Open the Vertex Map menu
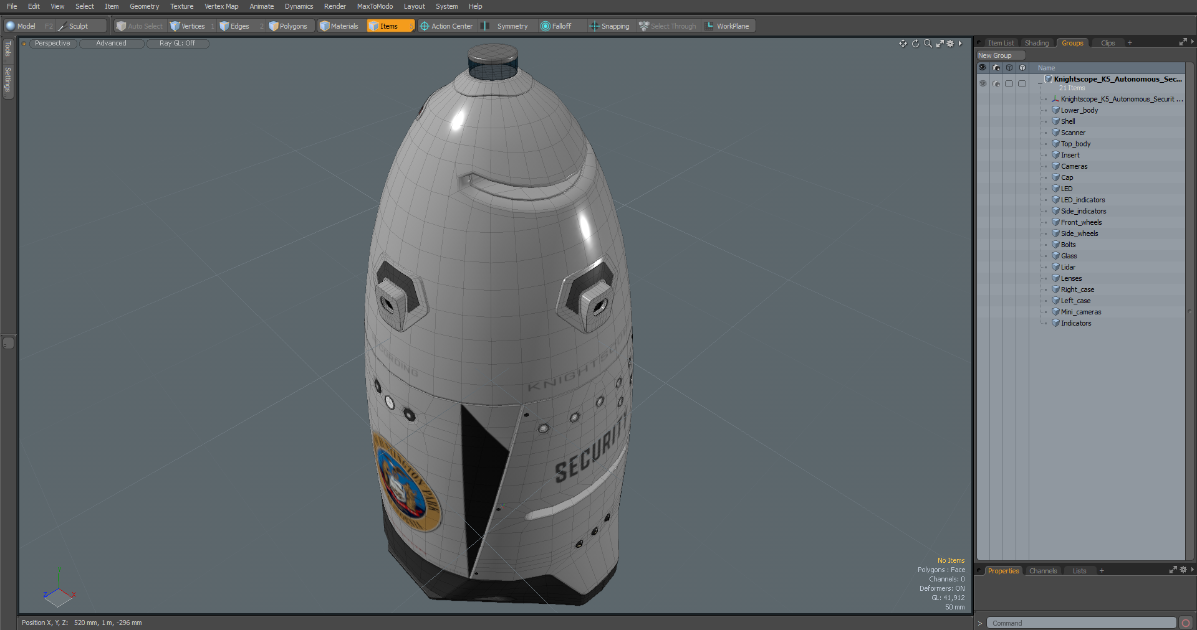 pos(221,6)
